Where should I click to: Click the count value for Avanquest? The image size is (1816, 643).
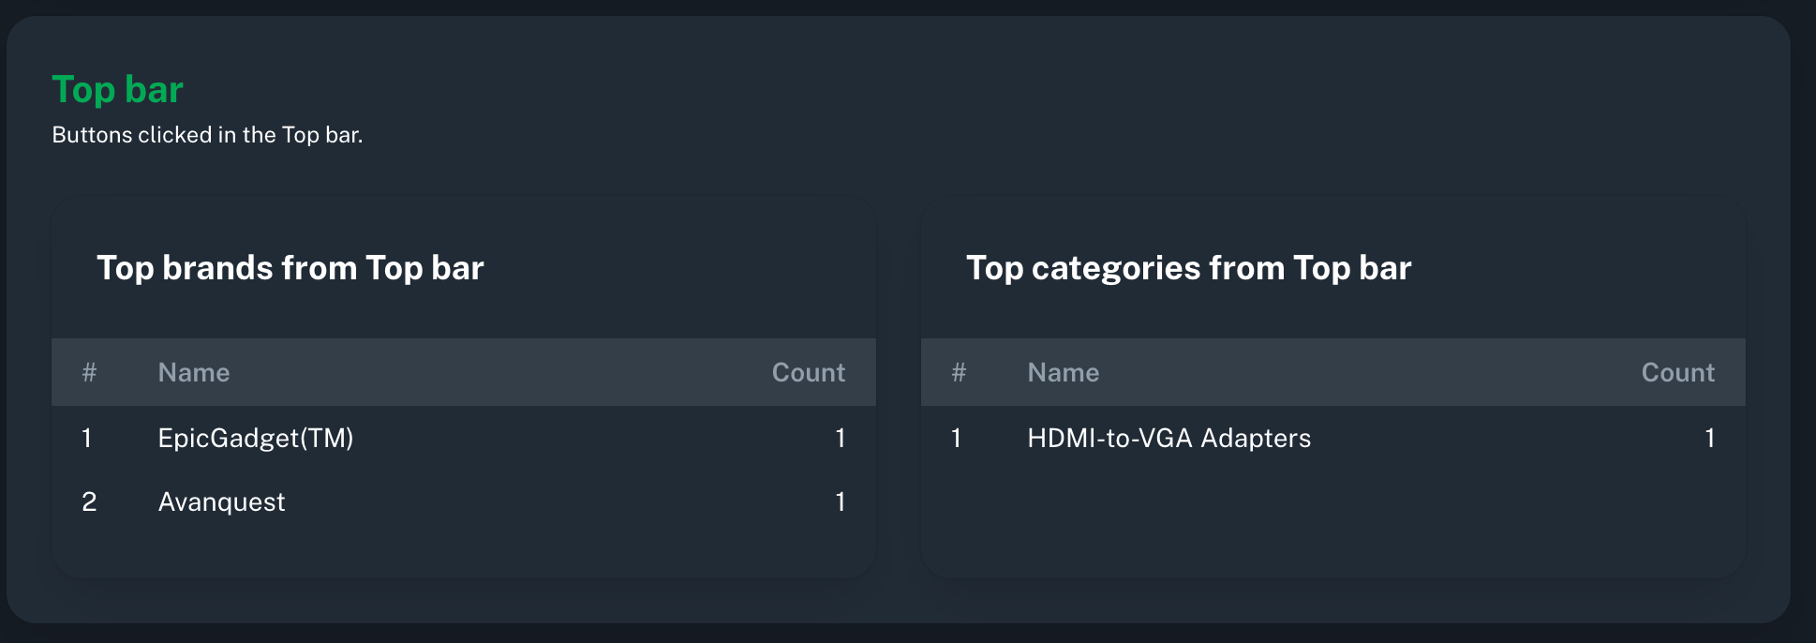tap(841, 501)
